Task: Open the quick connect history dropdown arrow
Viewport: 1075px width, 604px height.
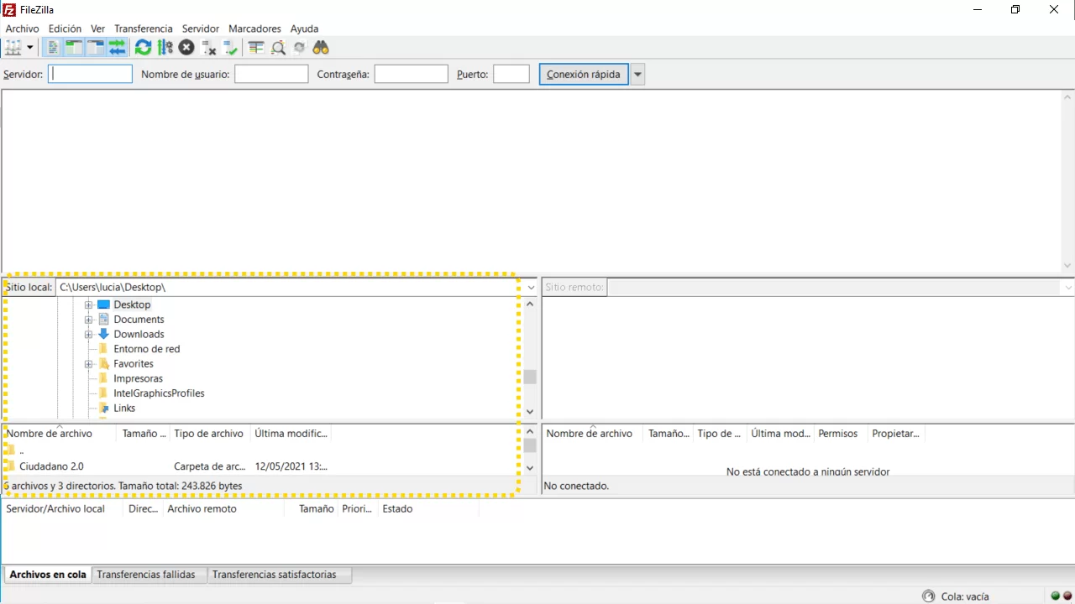Action: [x=638, y=74]
